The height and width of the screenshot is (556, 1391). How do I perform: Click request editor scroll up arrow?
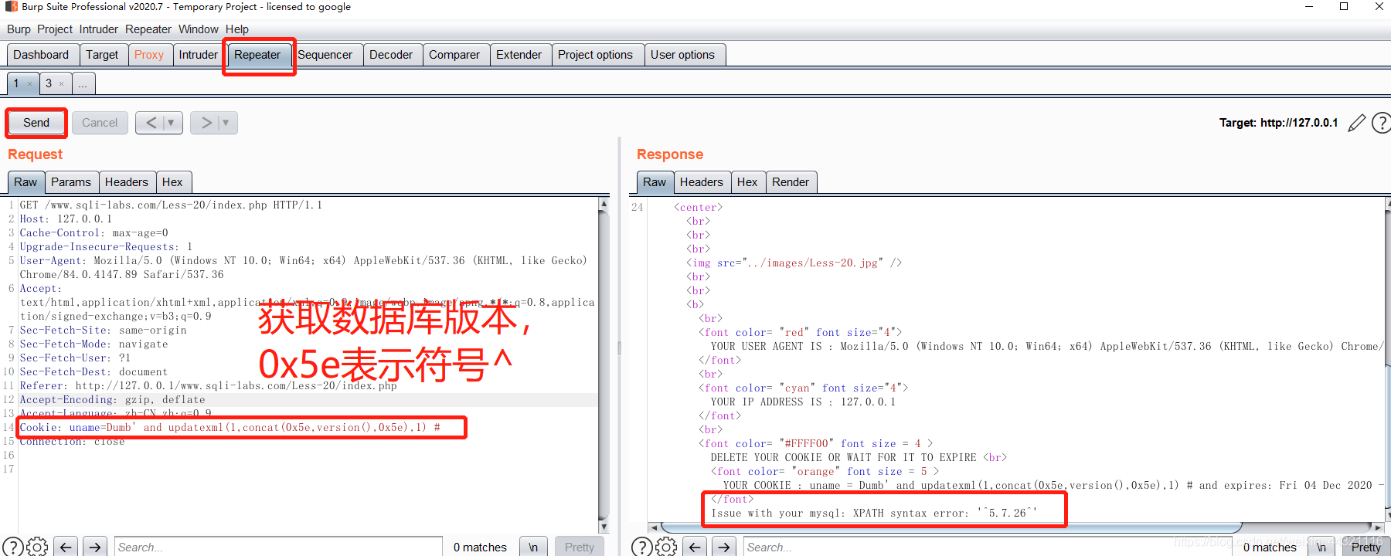[x=604, y=205]
